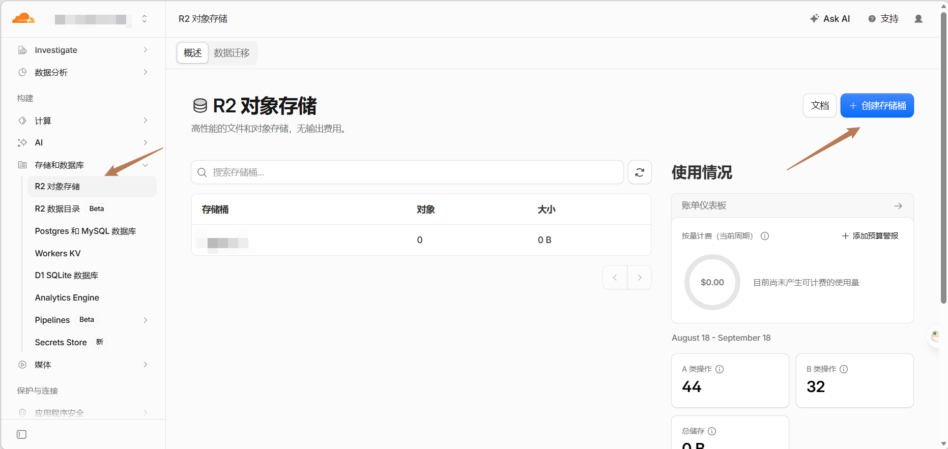Viewport: 948px width, 449px height.
Task: Go to next page of buckets
Action: coord(640,278)
